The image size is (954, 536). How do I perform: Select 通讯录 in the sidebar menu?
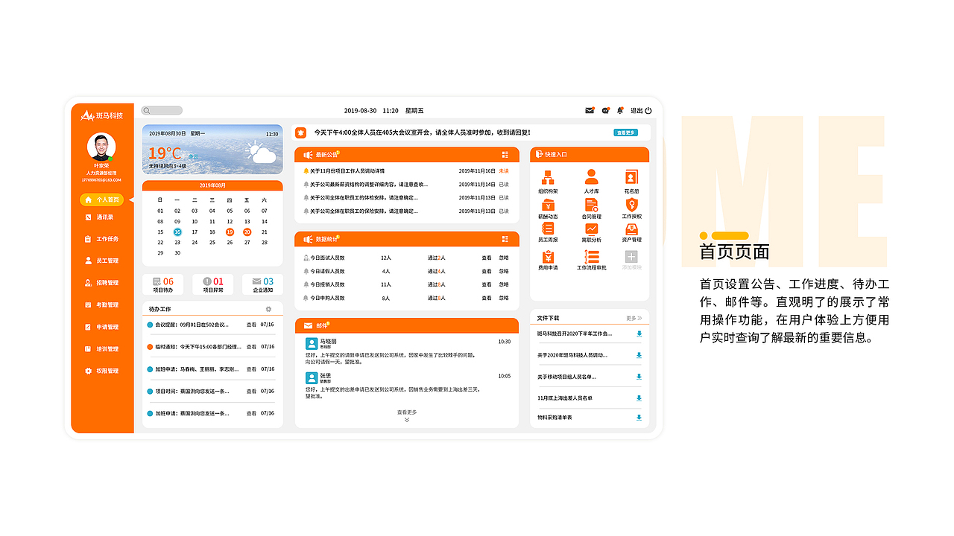103,217
